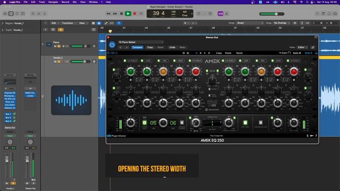Toggle right channel LO SHELF band checkbox
This screenshot has height=191, width=340.
[x=223, y=60]
